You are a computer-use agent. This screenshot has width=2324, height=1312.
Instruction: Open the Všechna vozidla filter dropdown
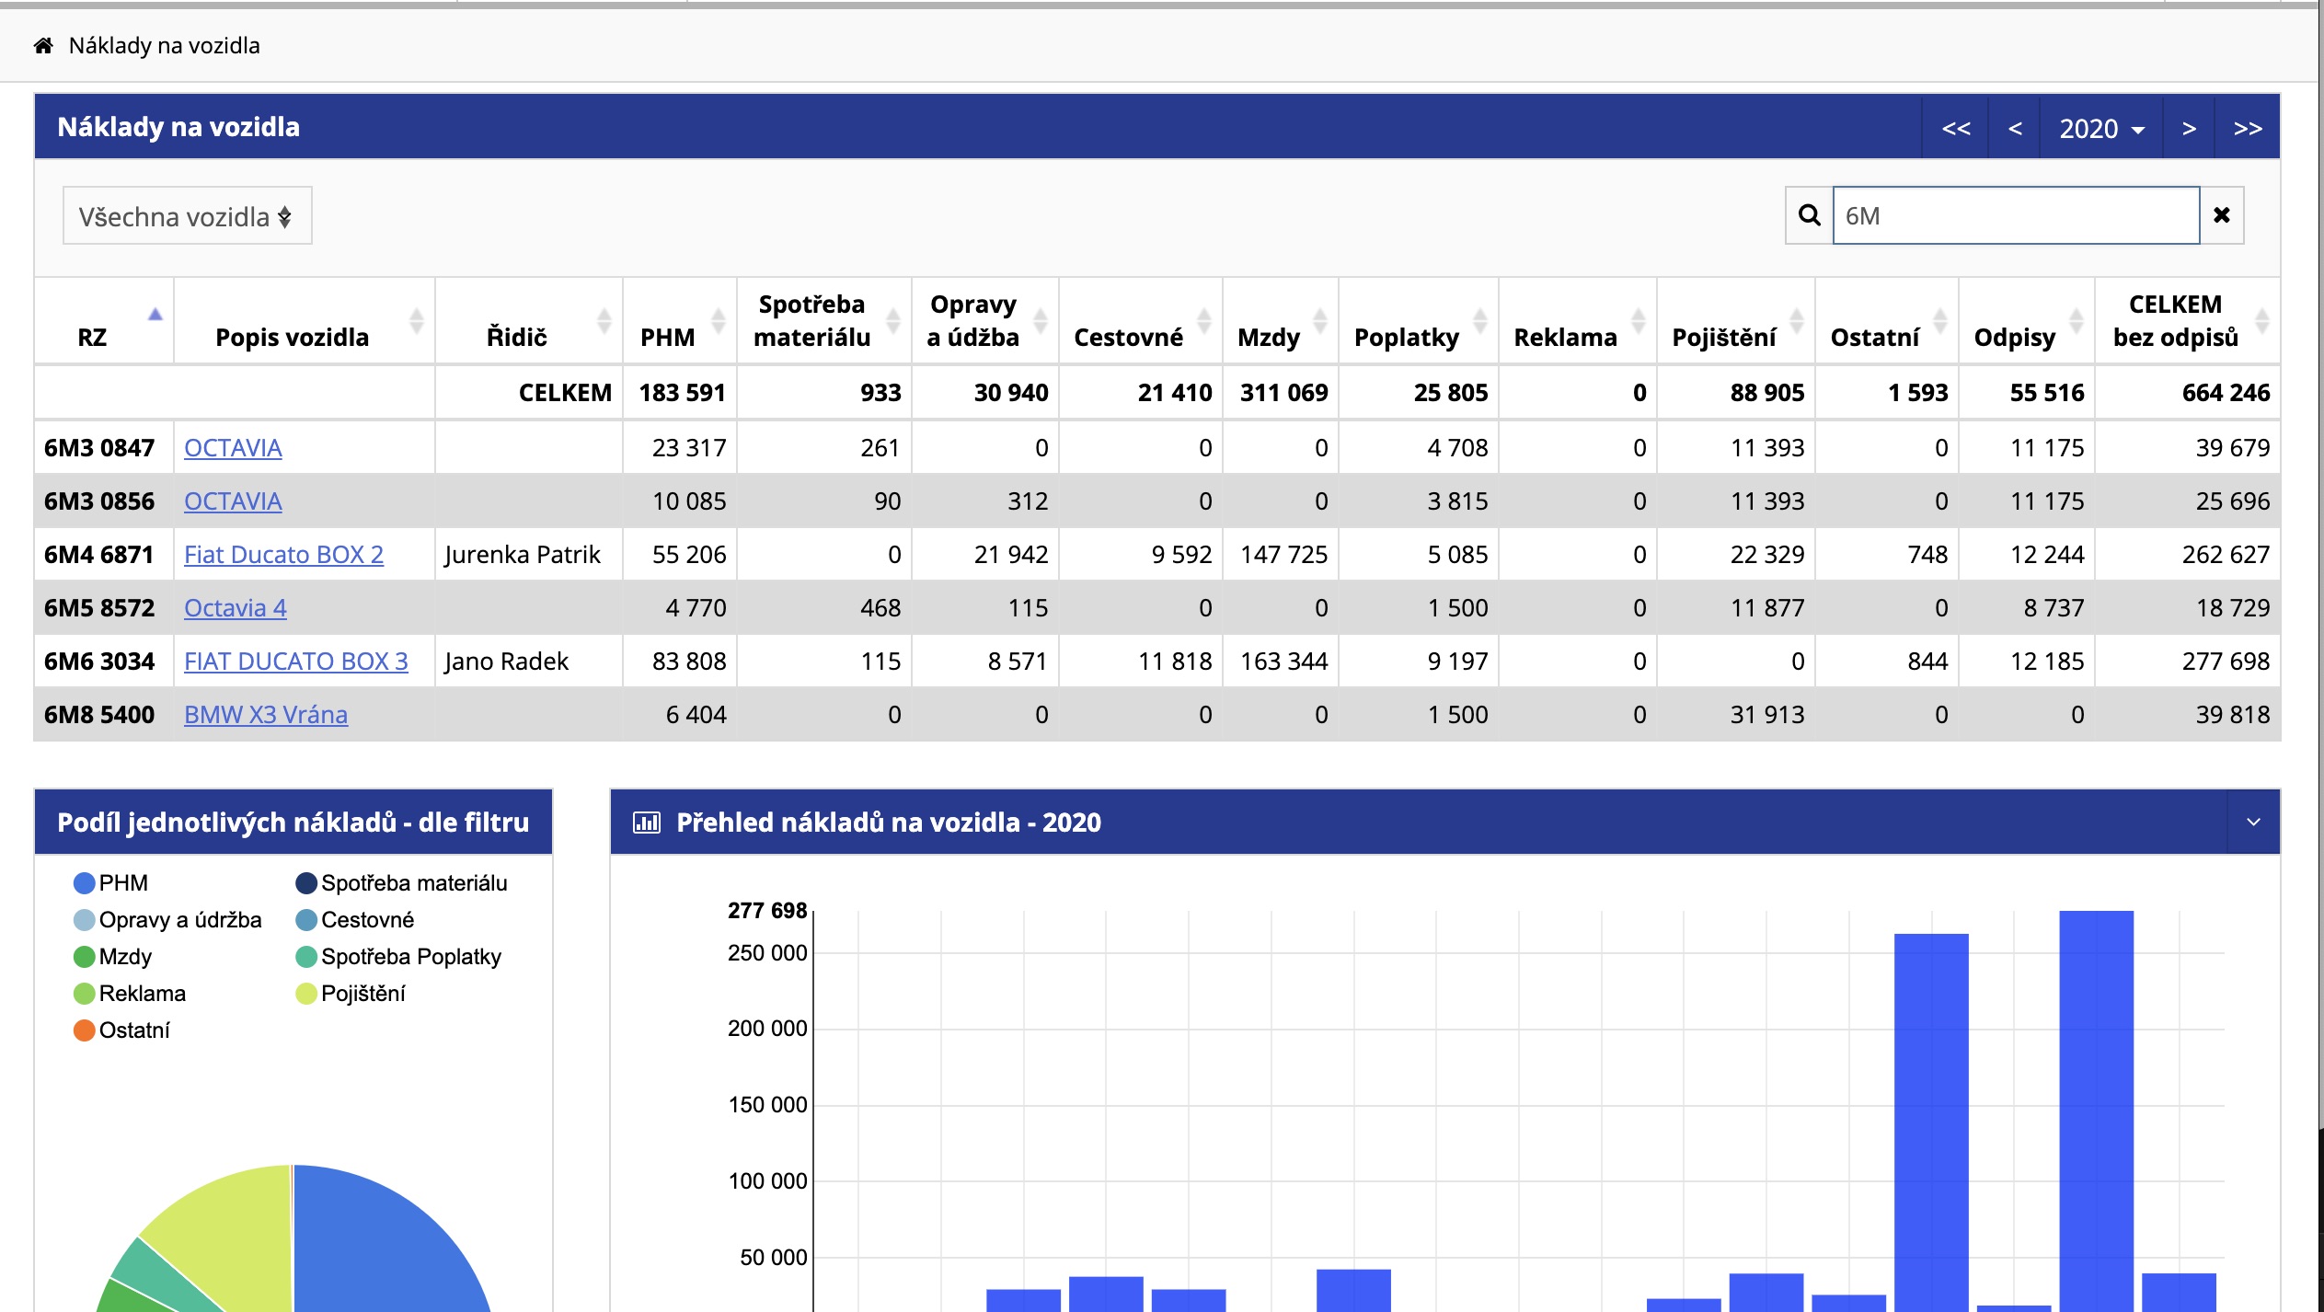(x=187, y=216)
